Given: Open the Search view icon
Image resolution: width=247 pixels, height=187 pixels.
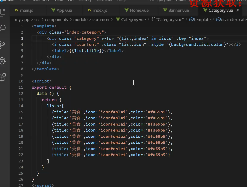Looking at the screenshot, I should click(x=3, y=28).
